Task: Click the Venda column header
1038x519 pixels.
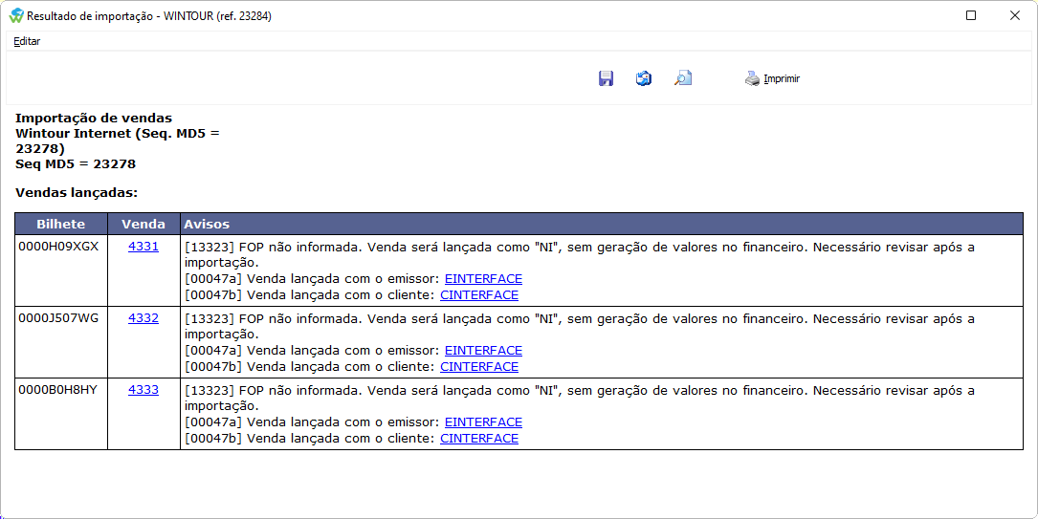Action: [x=144, y=224]
